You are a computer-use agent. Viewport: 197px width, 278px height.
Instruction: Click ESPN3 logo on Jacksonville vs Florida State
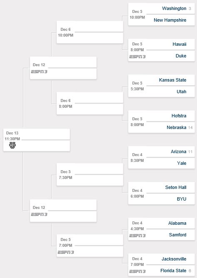(137, 271)
